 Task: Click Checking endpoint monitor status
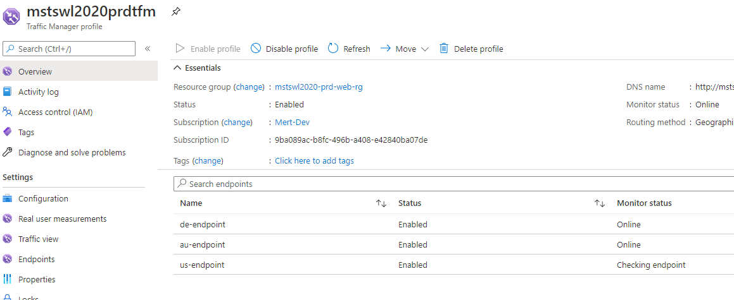click(651, 265)
